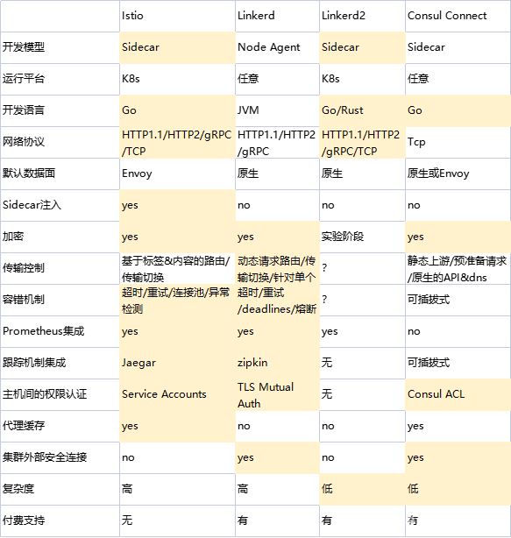Image resolution: width=511 pixels, height=538 pixels.
Task: Select the Envoy cell in 默认数据面 row
Action: [177, 174]
